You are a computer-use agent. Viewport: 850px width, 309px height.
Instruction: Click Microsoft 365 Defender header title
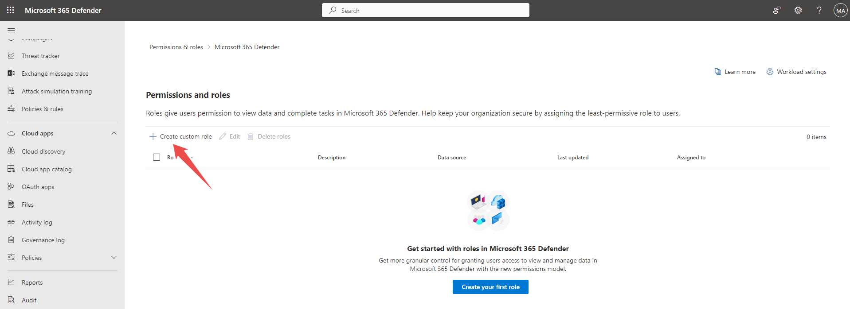point(63,10)
